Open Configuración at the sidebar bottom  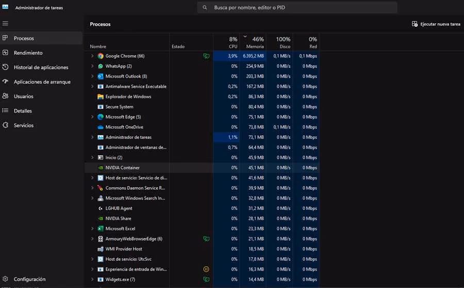(x=41, y=279)
